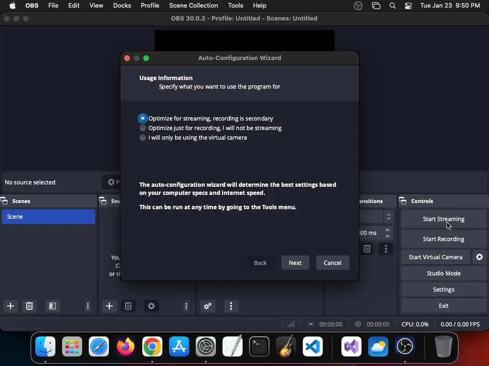Open the Profile menu
Viewport: 489px width, 366px height.
pyautogui.click(x=150, y=6)
